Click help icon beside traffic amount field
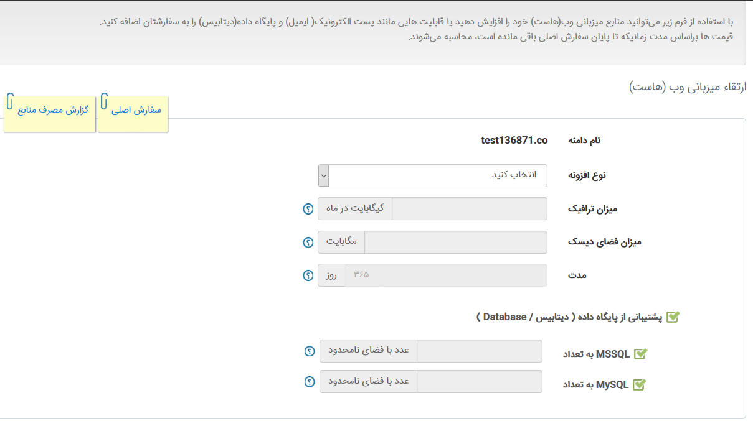 pyautogui.click(x=308, y=209)
